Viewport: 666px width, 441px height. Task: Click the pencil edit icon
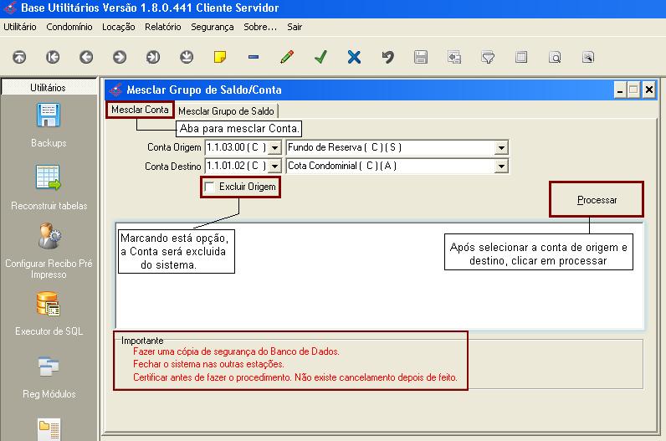pos(287,57)
